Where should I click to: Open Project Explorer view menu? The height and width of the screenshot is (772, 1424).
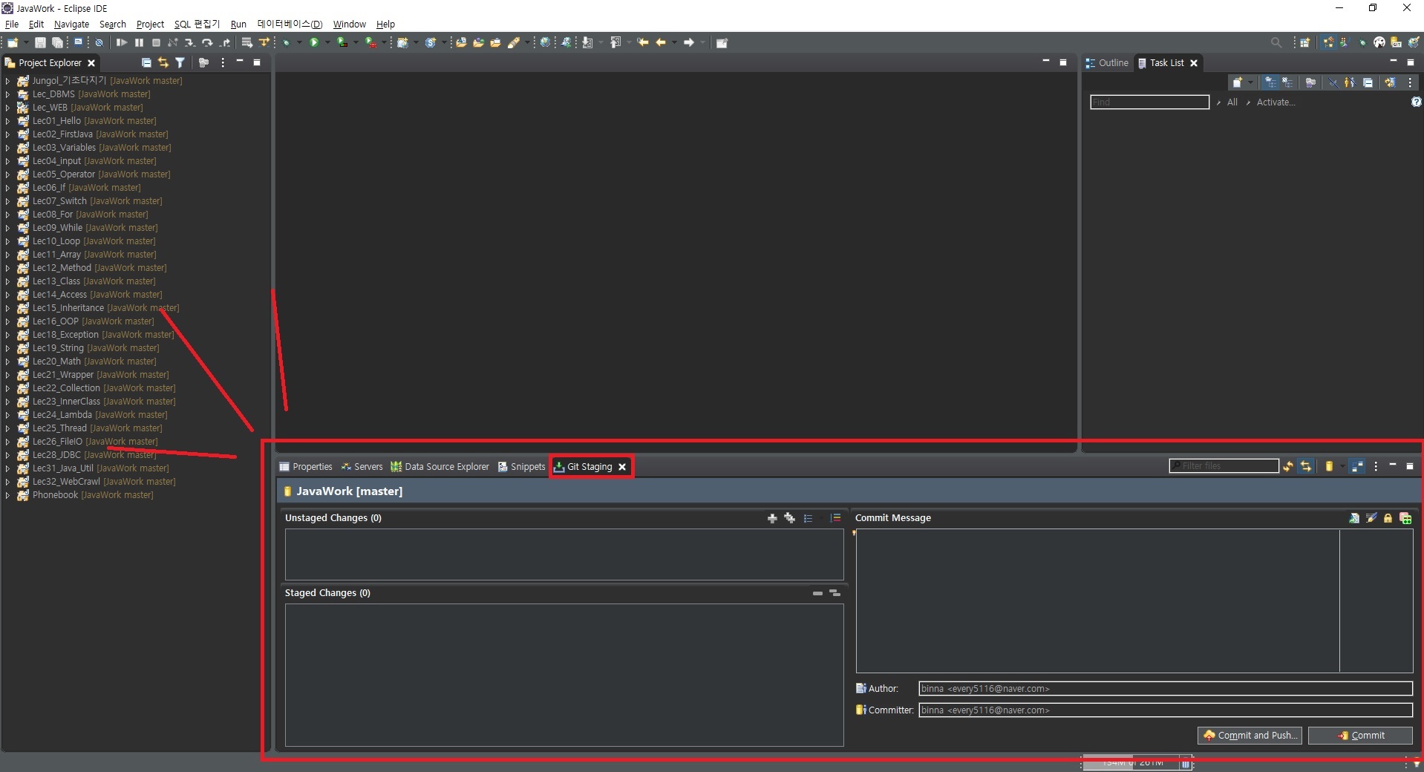click(x=223, y=62)
